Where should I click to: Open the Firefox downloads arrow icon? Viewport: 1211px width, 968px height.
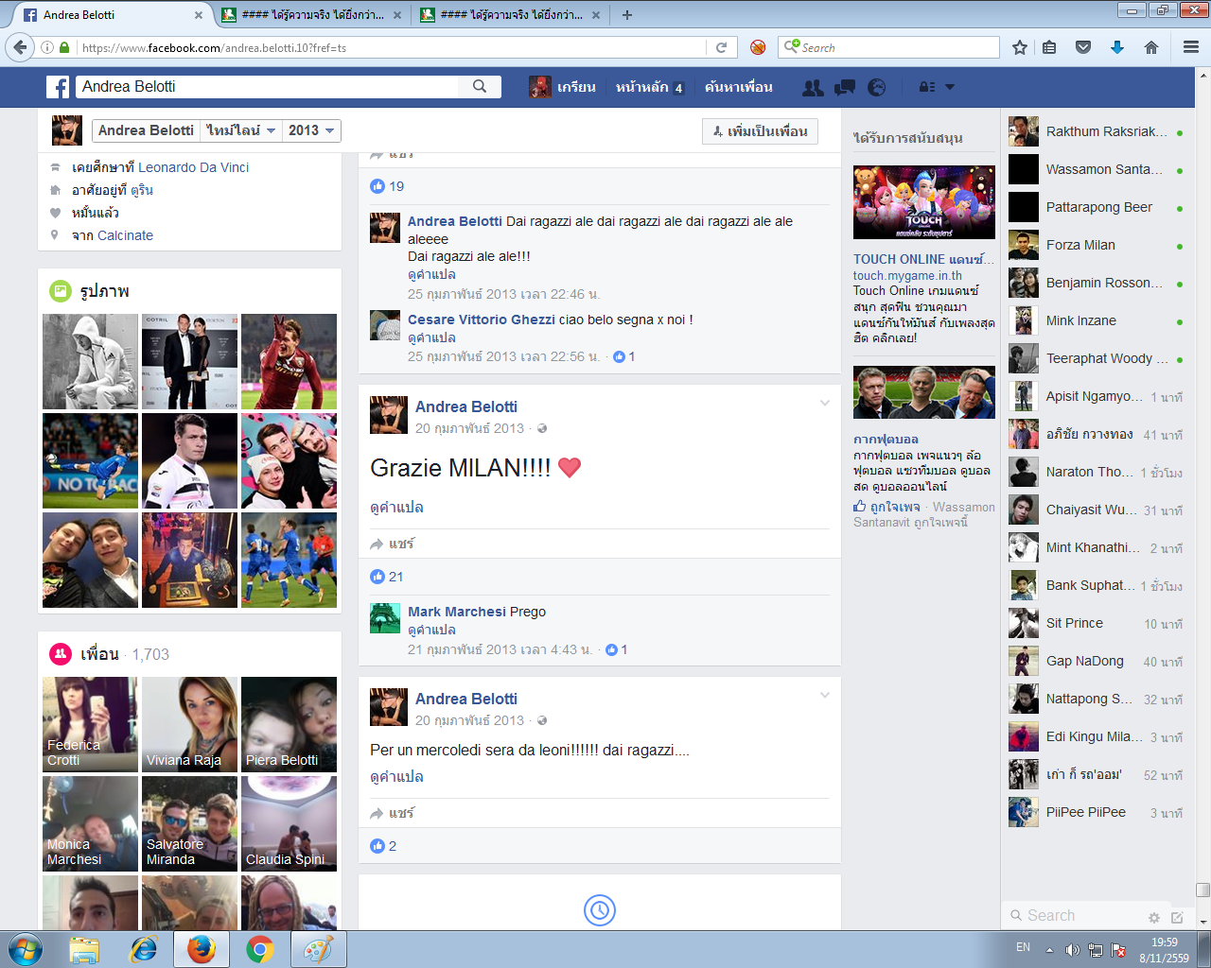[1117, 47]
